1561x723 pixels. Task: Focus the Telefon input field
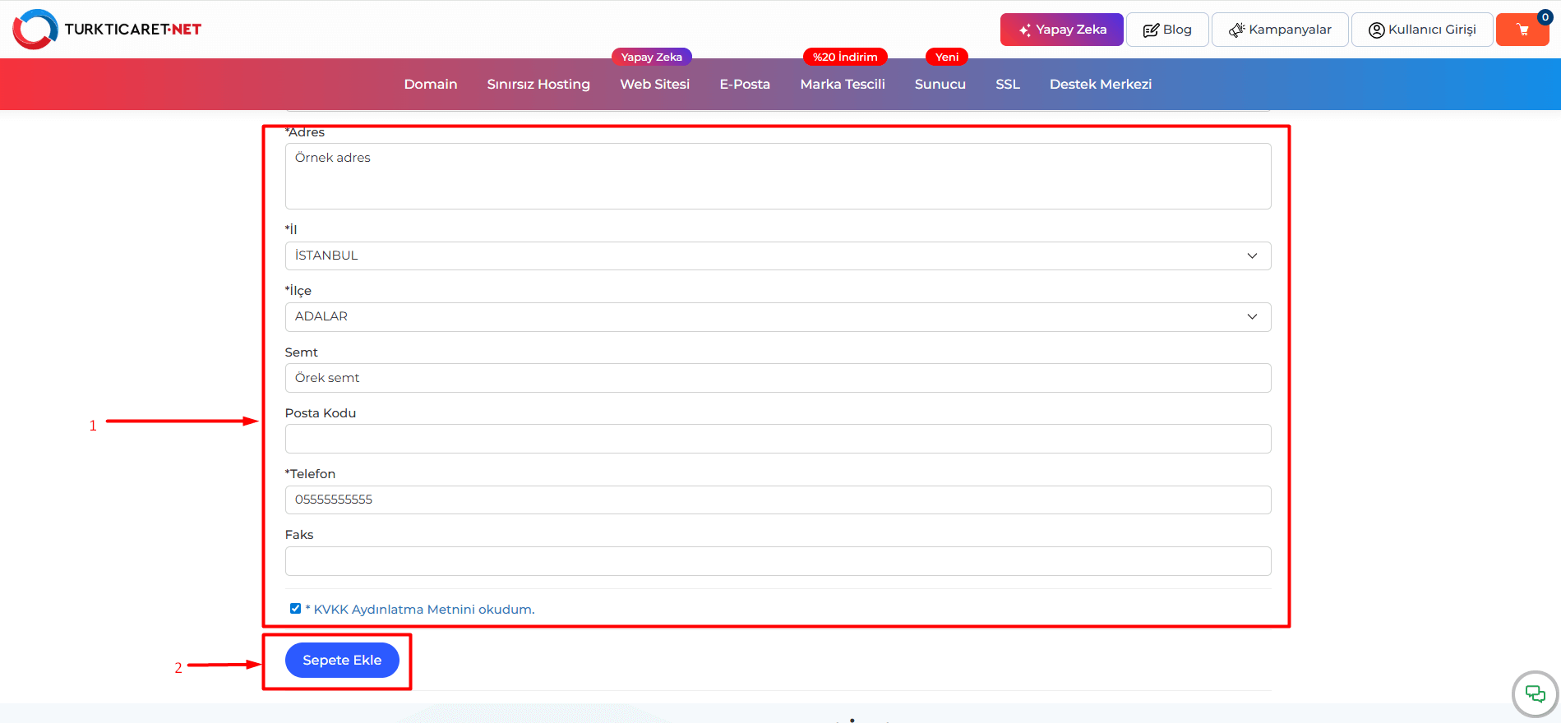[x=777, y=500]
